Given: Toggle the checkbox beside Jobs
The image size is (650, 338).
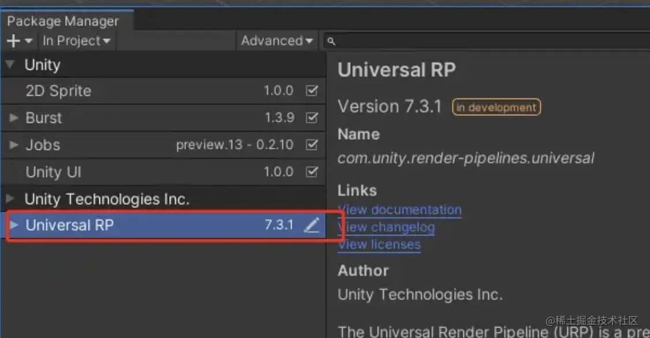Looking at the screenshot, I should point(312,145).
